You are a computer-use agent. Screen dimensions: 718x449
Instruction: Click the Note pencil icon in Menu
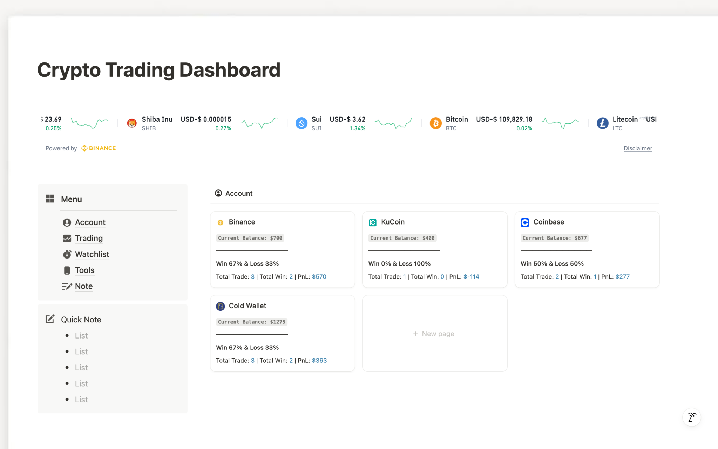[67, 286]
